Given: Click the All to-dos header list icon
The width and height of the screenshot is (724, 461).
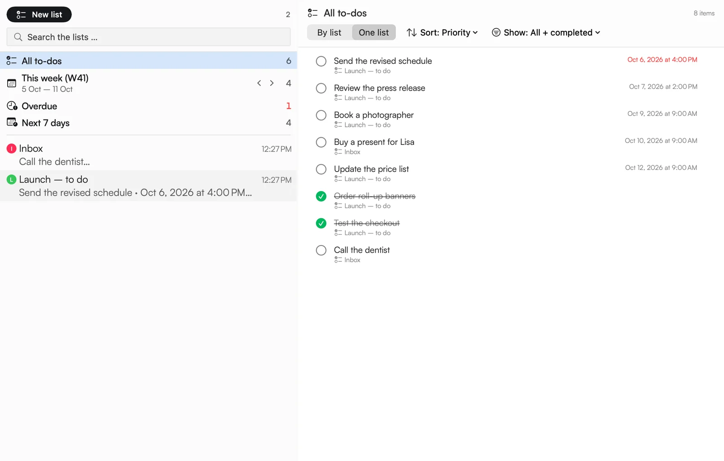Looking at the screenshot, I should click(313, 13).
